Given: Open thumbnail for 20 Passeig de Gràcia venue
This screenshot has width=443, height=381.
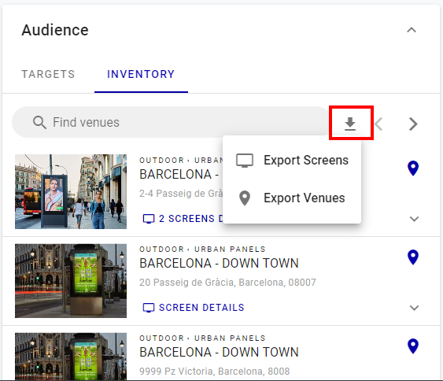Looking at the screenshot, I should click(x=71, y=281).
